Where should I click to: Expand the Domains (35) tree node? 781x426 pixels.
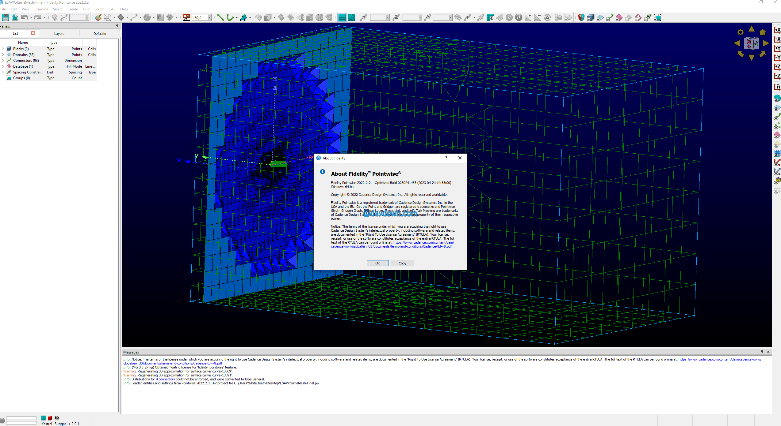(3, 55)
